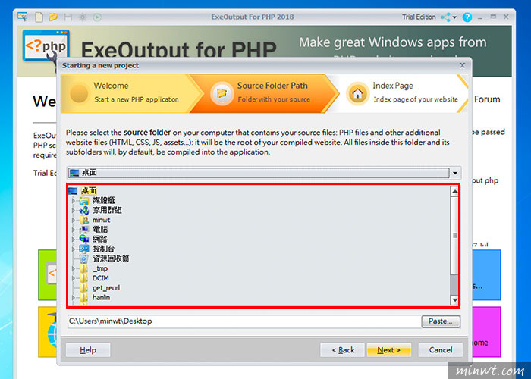Click the blue help question mark icon
This screenshot has height=379, width=531.
click(x=467, y=17)
